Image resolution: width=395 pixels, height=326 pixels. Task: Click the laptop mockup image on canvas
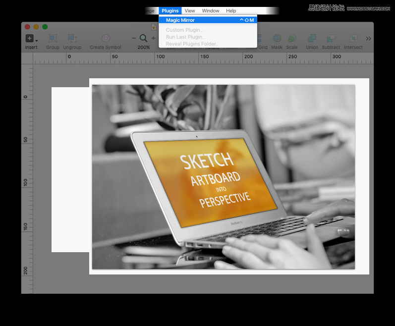223,176
